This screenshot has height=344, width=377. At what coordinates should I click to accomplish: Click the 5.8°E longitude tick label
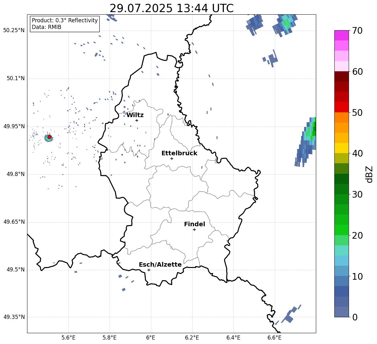tap(110, 338)
